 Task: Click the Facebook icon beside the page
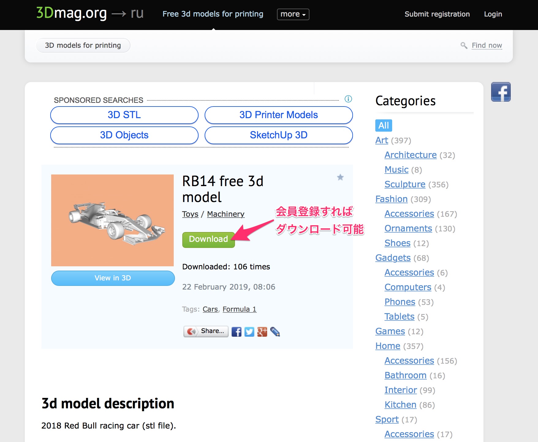point(501,92)
